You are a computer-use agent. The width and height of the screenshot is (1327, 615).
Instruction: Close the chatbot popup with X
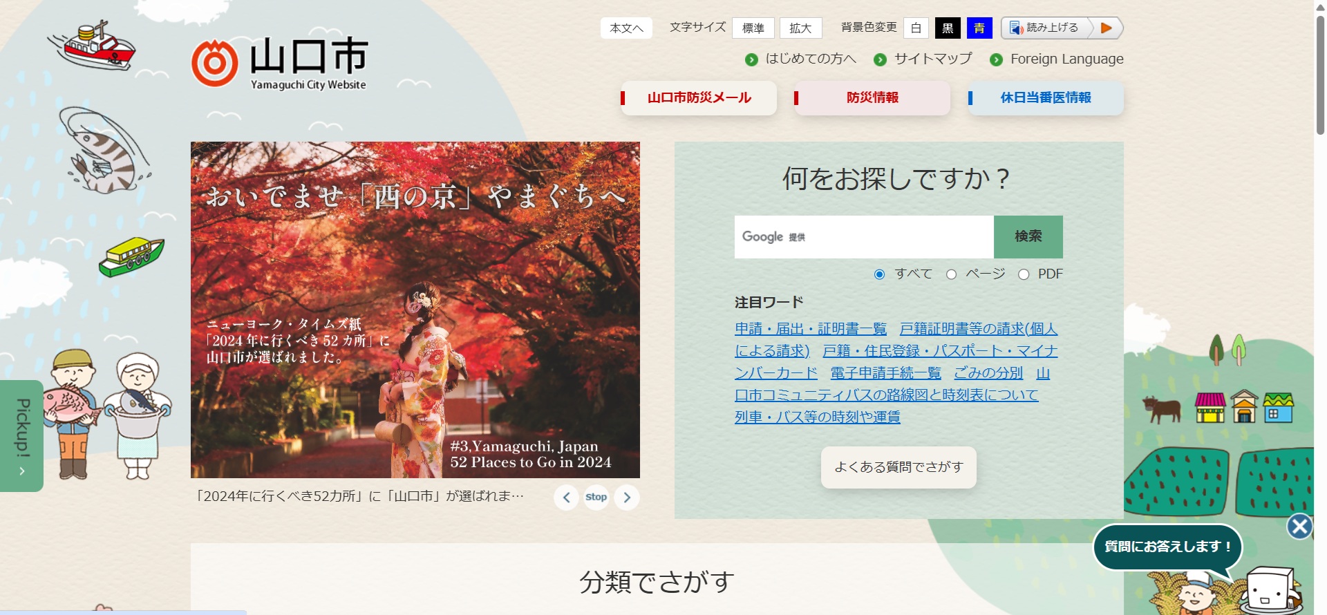click(1299, 527)
